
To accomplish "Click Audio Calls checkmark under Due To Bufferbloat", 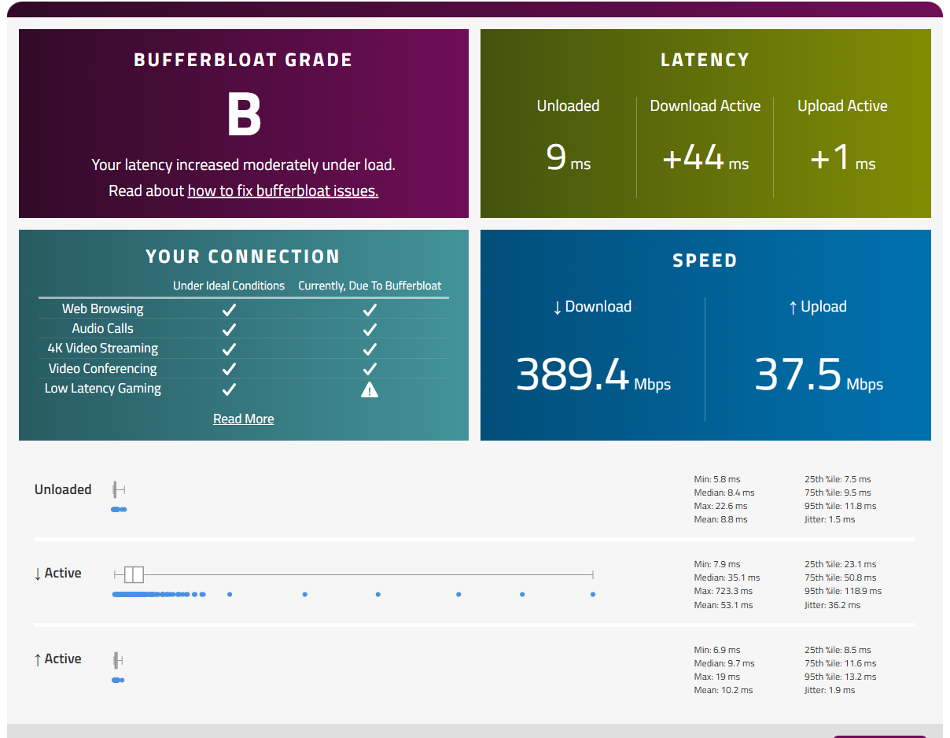I will pyautogui.click(x=370, y=329).
